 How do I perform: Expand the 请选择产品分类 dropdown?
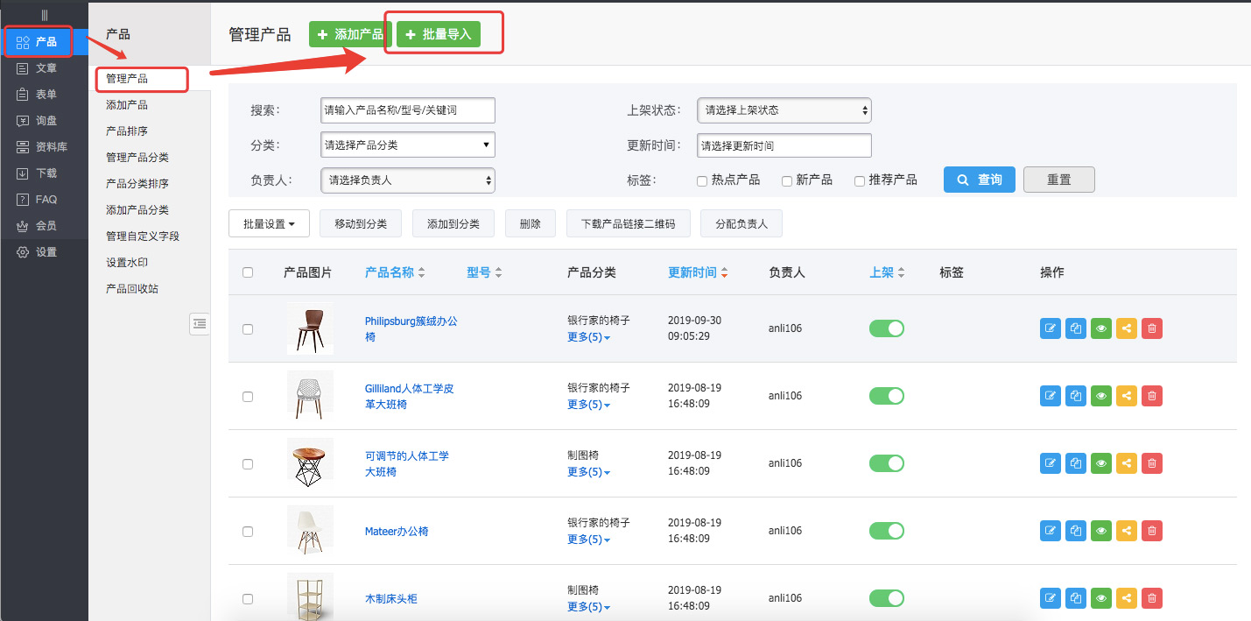[408, 145]
